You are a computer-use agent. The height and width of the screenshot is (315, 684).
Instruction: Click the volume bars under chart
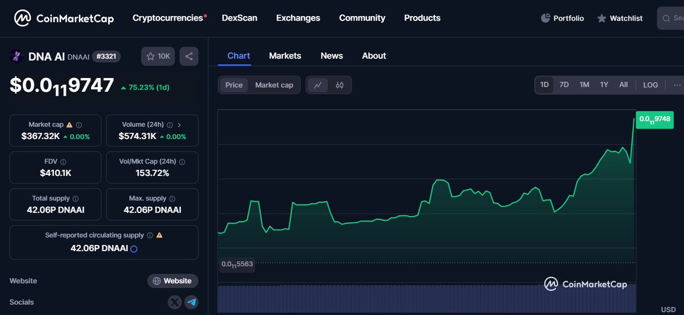[426, 298]
